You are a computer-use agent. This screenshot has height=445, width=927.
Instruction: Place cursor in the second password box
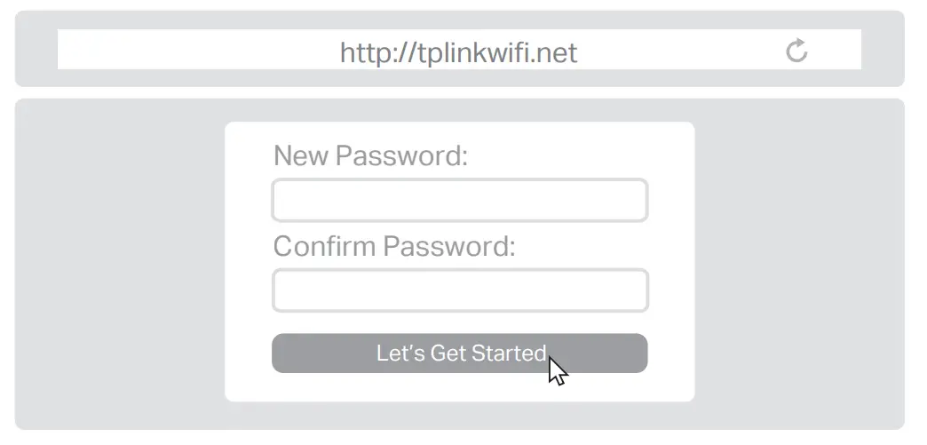tap(459, 291)
